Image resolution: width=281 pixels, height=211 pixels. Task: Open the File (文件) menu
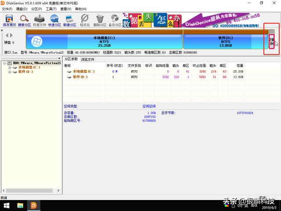click(x=7, y=9)
